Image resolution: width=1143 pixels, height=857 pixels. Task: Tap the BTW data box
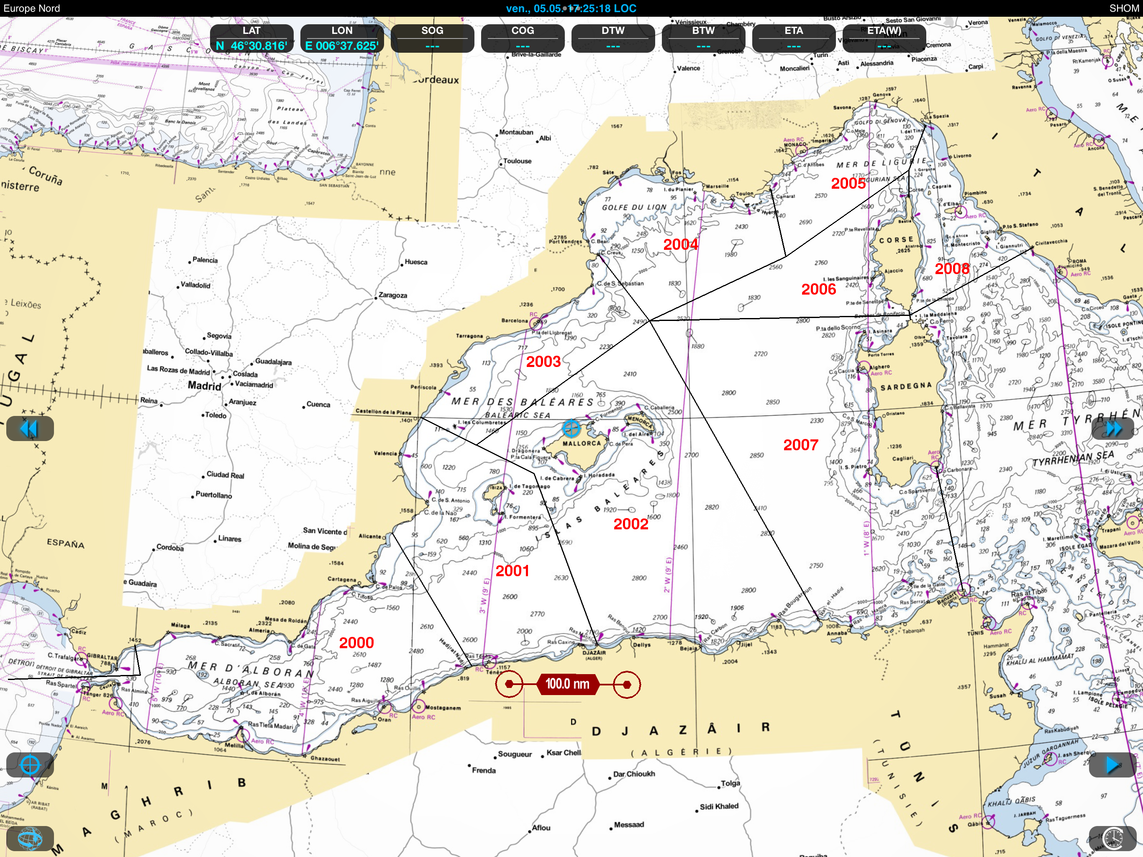pyautogui.click(x=703, y=38)
